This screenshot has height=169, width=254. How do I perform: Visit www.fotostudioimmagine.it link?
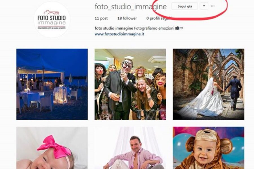point(119,34)
